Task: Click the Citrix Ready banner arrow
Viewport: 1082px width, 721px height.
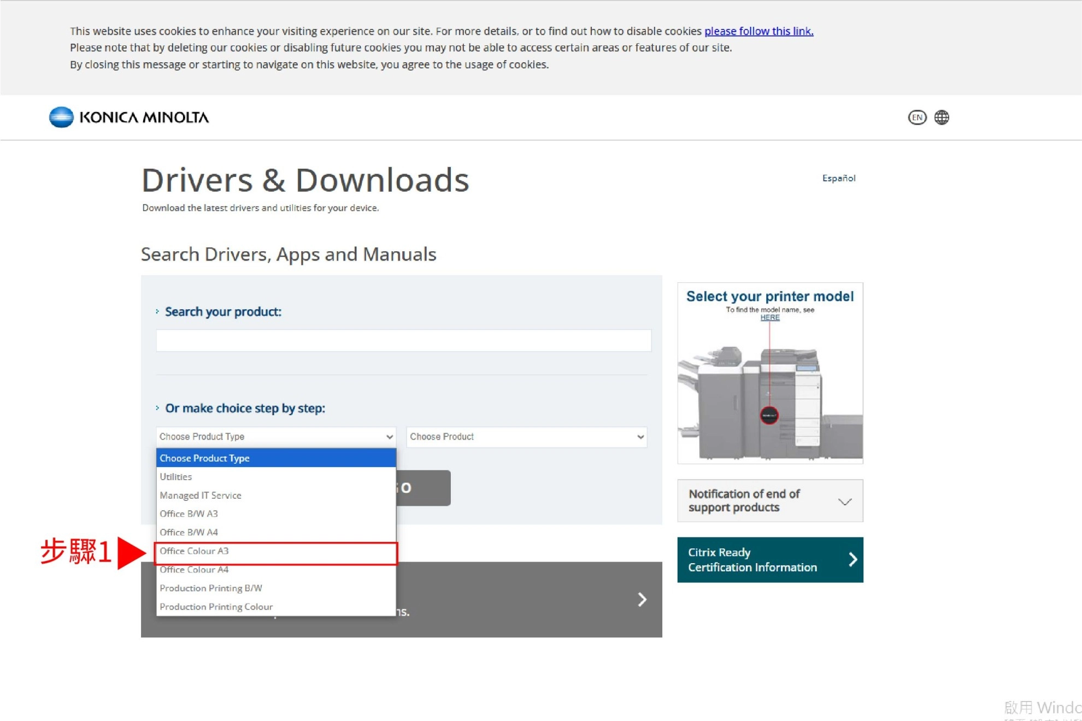Action: (852, 559)
